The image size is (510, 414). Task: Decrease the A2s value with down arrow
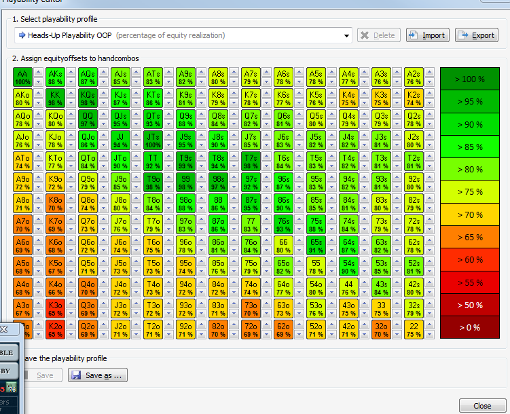pyautogui.click(x=429, y=82)
